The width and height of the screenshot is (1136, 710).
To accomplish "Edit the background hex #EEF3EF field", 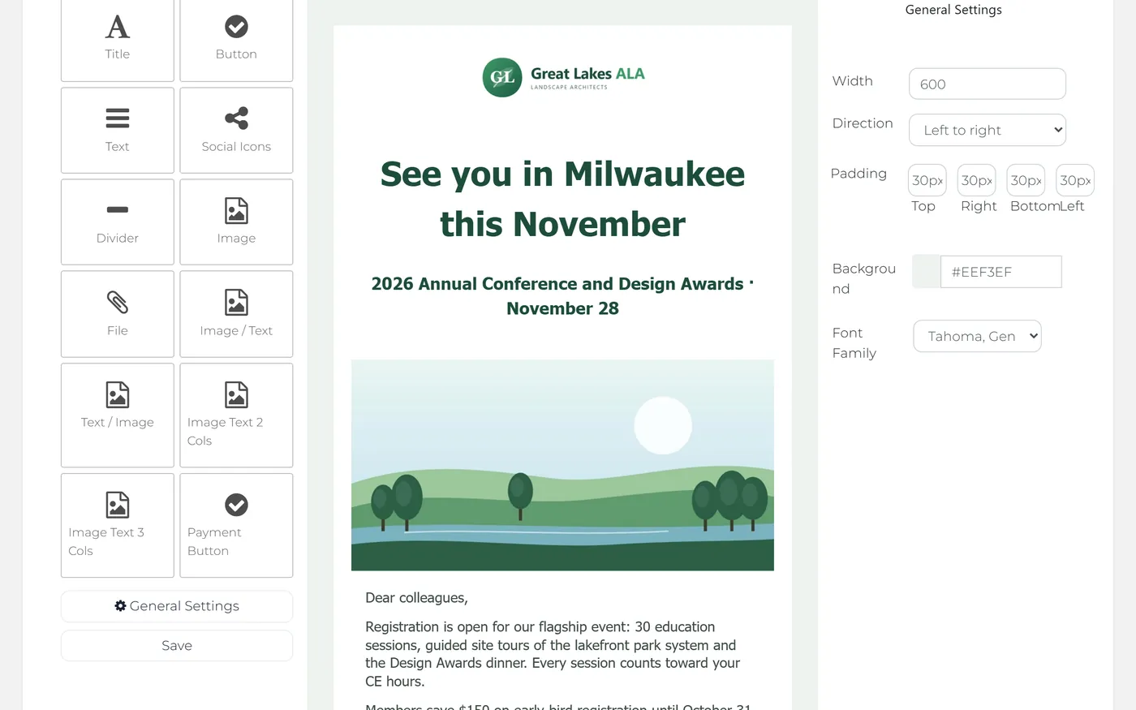I will (1001, 272).
